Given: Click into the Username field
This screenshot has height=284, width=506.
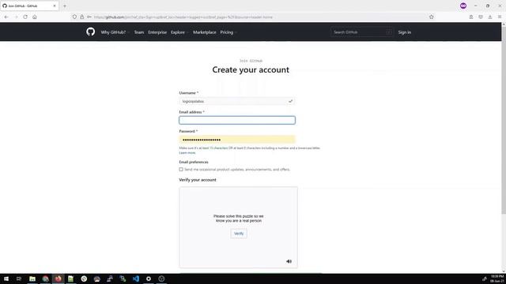Looking at the screenshot, I should click(237, 101).
